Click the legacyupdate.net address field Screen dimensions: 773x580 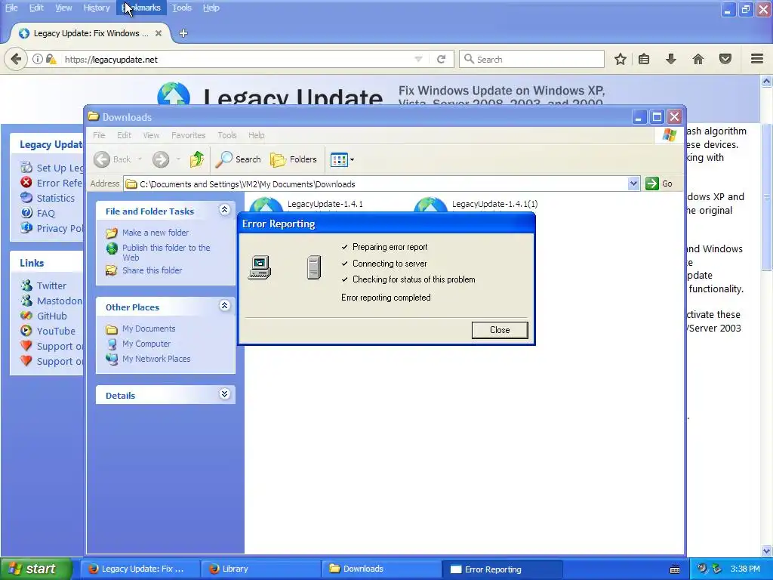(236, 59)
